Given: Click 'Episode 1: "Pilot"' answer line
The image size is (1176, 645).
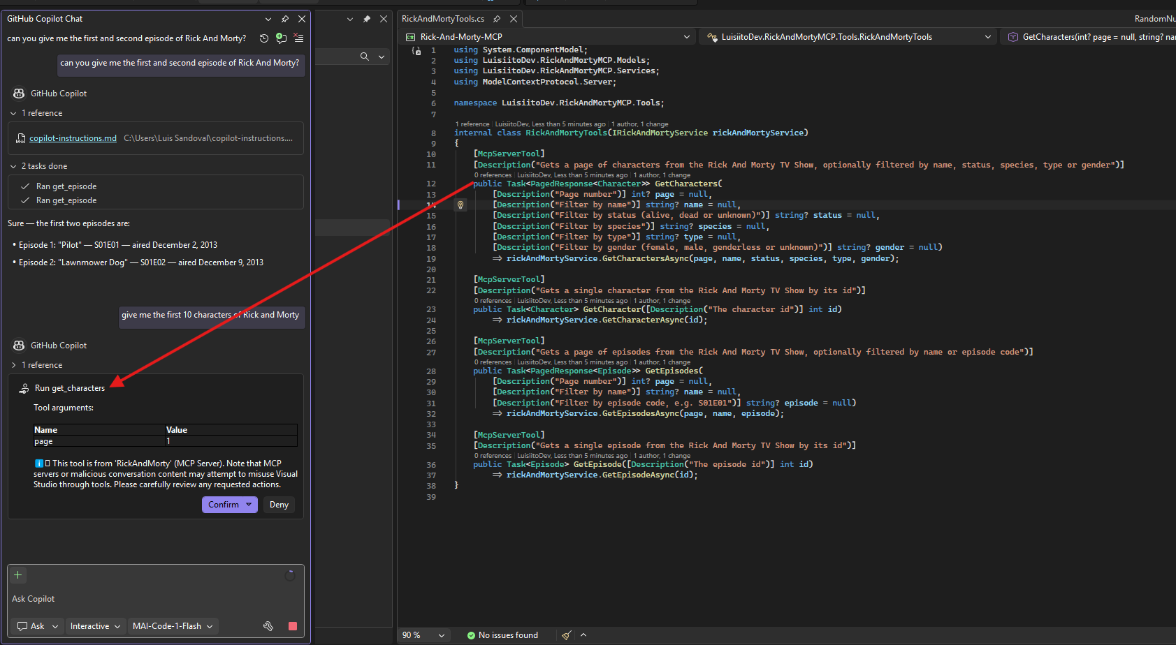Looking at the screenshot, I should tap(117, 245).
